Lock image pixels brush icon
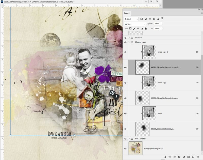This screenshot has width=203, height=160. pyautogui.click(x=134, y=28)
